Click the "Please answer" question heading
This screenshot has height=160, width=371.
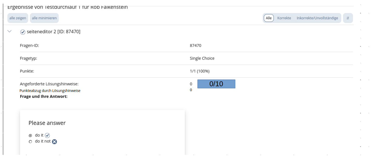[x=47, y=123]
